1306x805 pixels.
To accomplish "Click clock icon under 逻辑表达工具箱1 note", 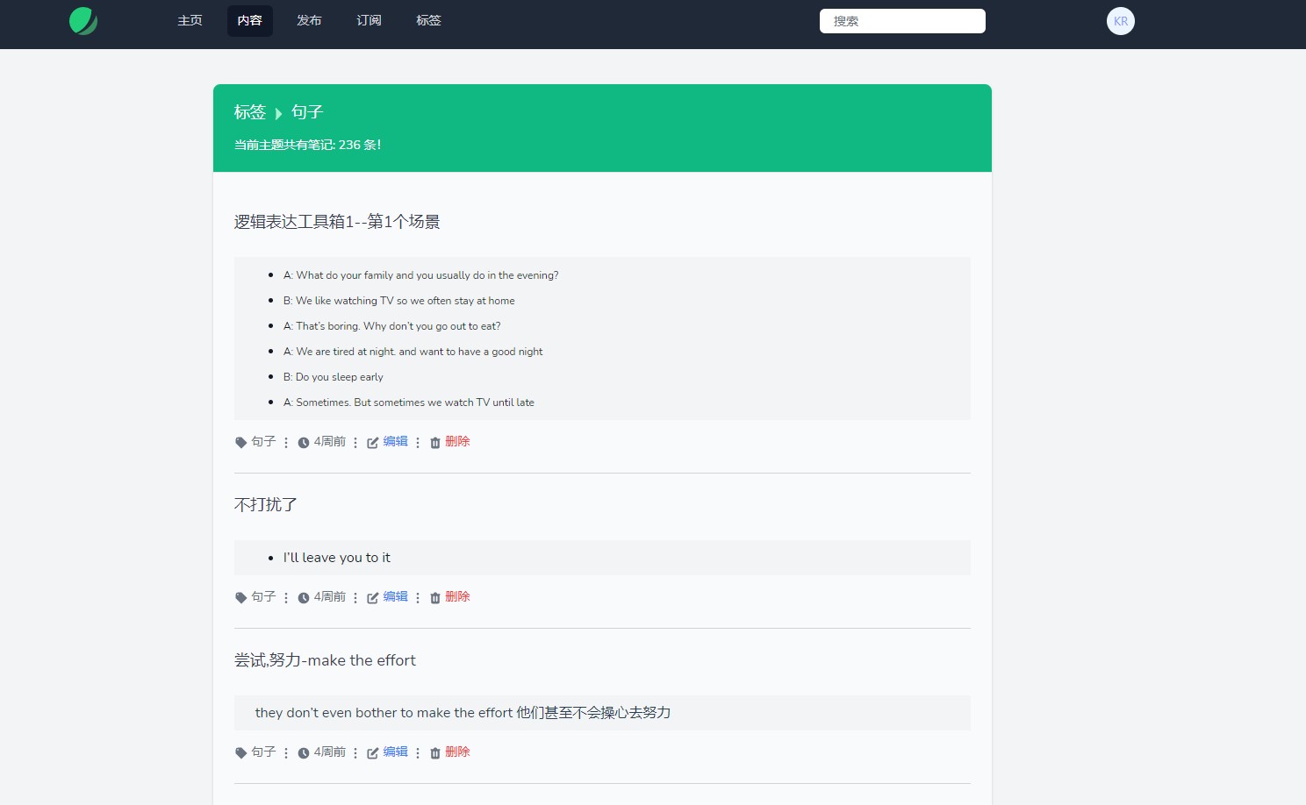I will tap(304, 443).
